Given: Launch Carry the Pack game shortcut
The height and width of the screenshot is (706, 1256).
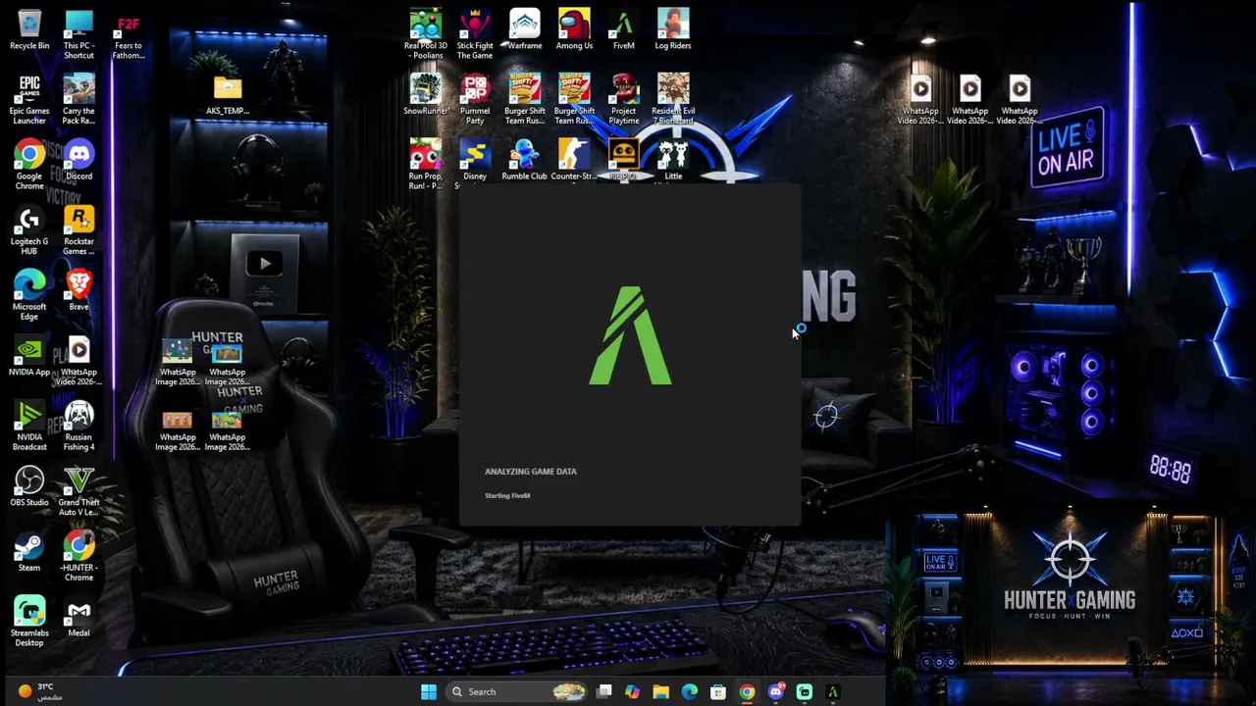Looking at the screenshot, I should 78,100.
